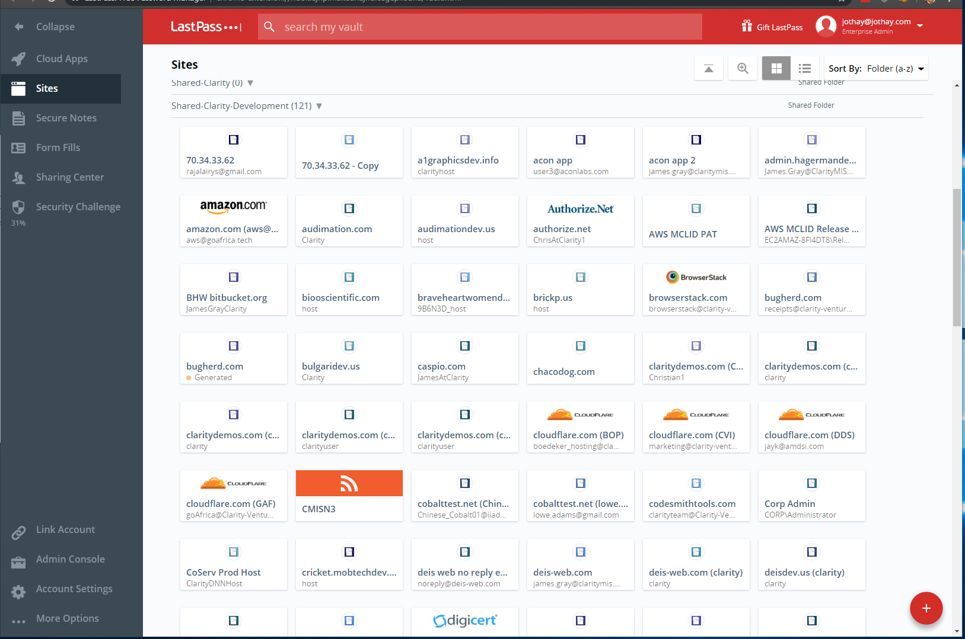Collapse the Shared-Clarity (0) folder

(x=250, y=83)
